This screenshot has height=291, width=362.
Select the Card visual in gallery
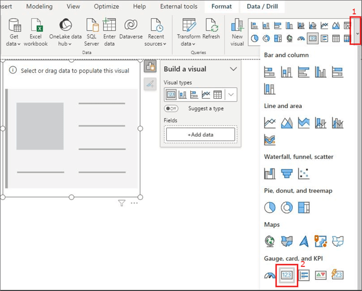[287, 275]
